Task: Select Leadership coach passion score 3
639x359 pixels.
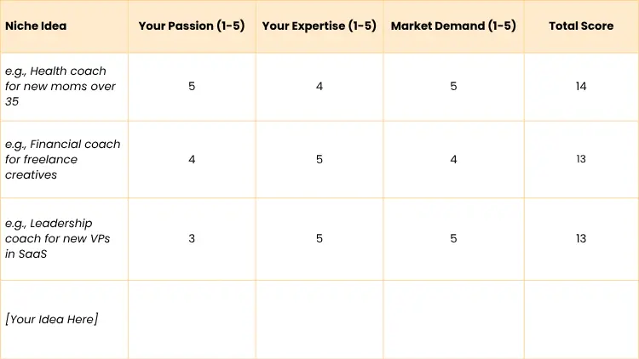Action: point(192,238)
